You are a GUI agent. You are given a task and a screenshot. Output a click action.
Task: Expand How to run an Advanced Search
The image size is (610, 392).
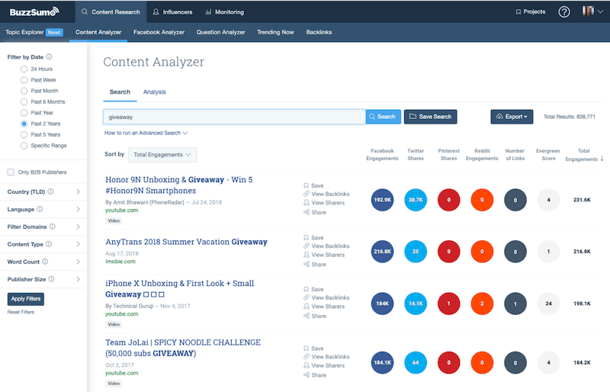(146, 133)
